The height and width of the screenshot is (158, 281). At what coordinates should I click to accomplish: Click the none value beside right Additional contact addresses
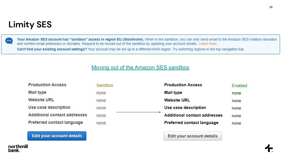pos(236,116)
